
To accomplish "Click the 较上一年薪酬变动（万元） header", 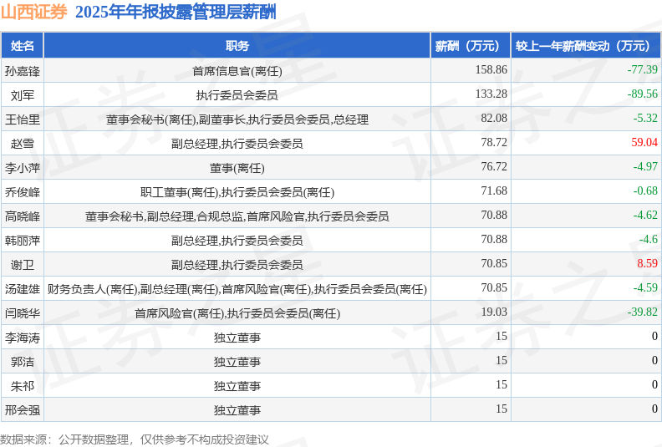I will click(x=586, y=46).
